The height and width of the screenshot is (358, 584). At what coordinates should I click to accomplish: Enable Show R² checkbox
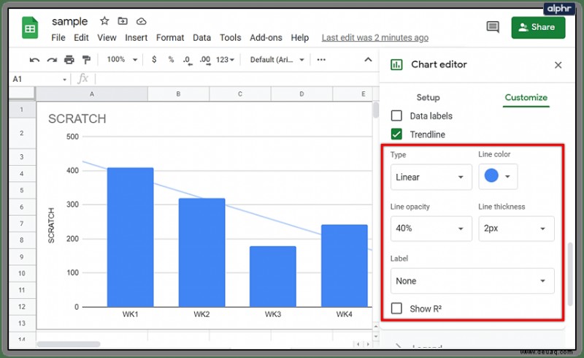pos(396,308)
